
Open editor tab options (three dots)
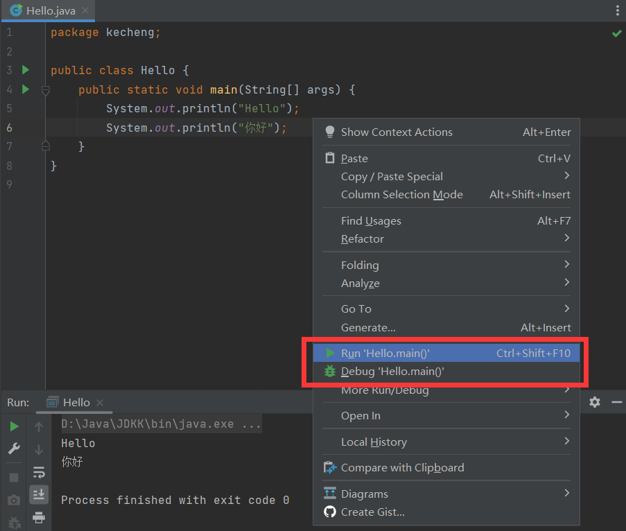click(x=618, y=10)
